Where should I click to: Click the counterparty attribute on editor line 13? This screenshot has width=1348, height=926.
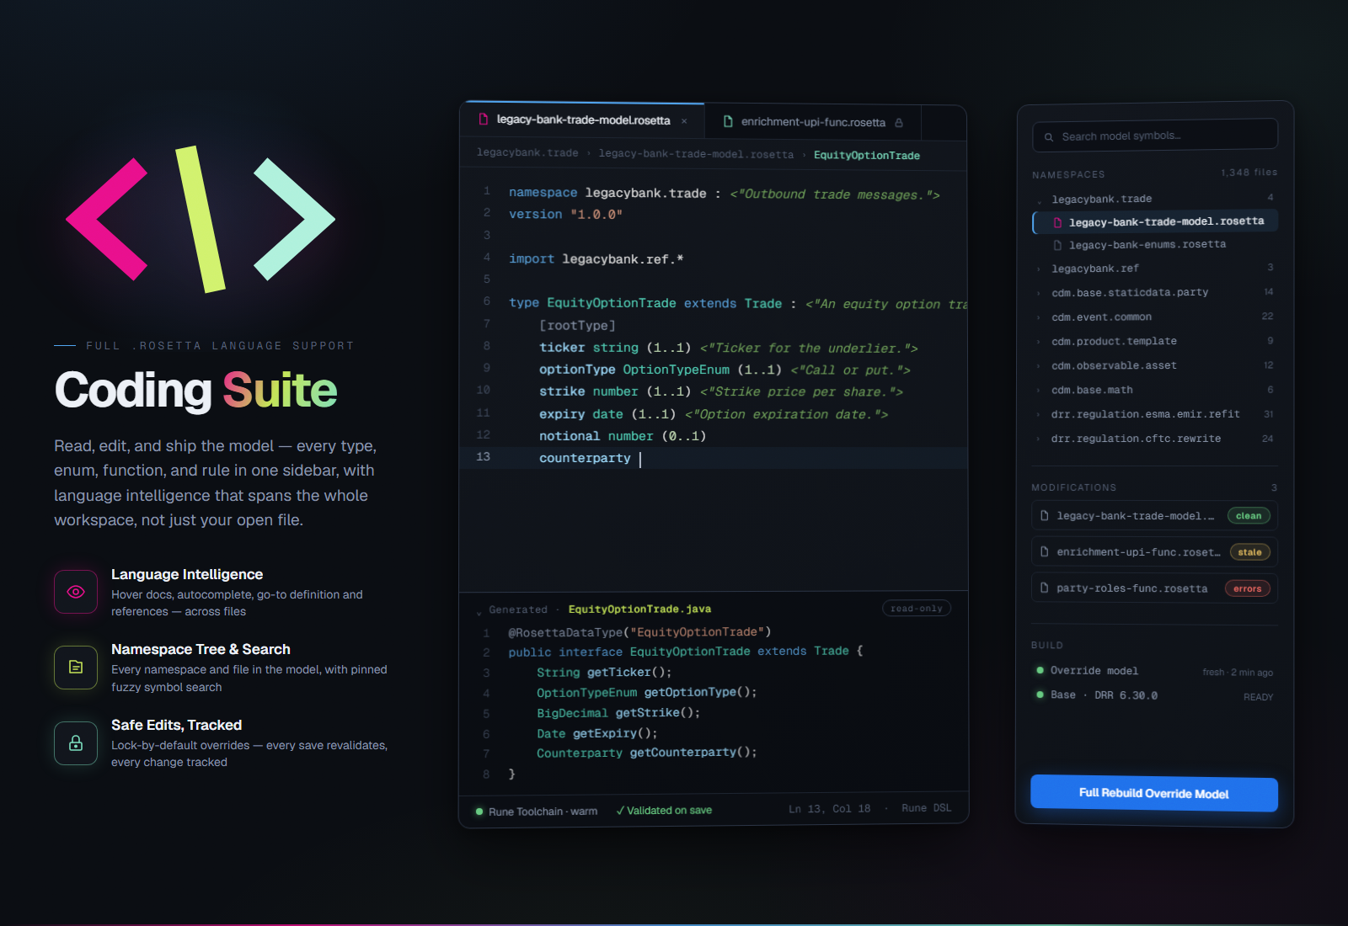585,458
